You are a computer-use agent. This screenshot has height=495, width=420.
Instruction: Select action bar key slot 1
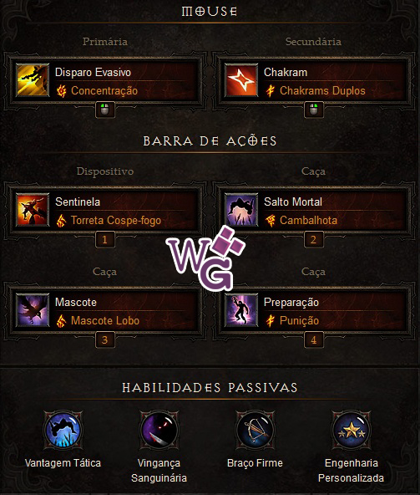(104, 240)
